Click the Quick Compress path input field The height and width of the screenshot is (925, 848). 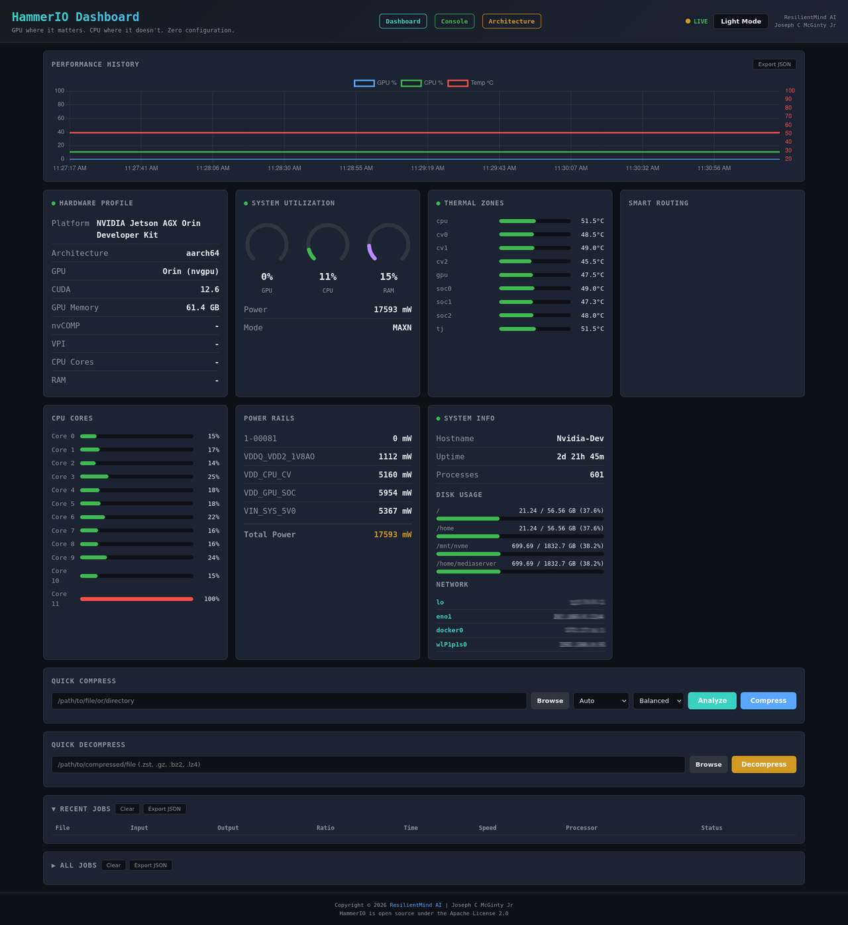point(289,701)
